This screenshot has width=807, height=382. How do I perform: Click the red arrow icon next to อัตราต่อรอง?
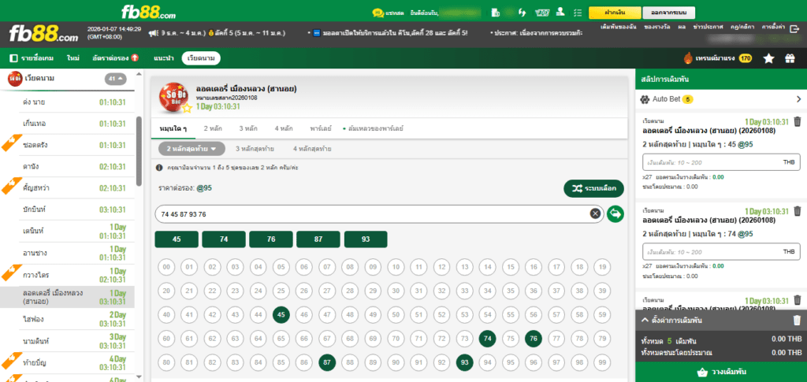pos(135,58)
